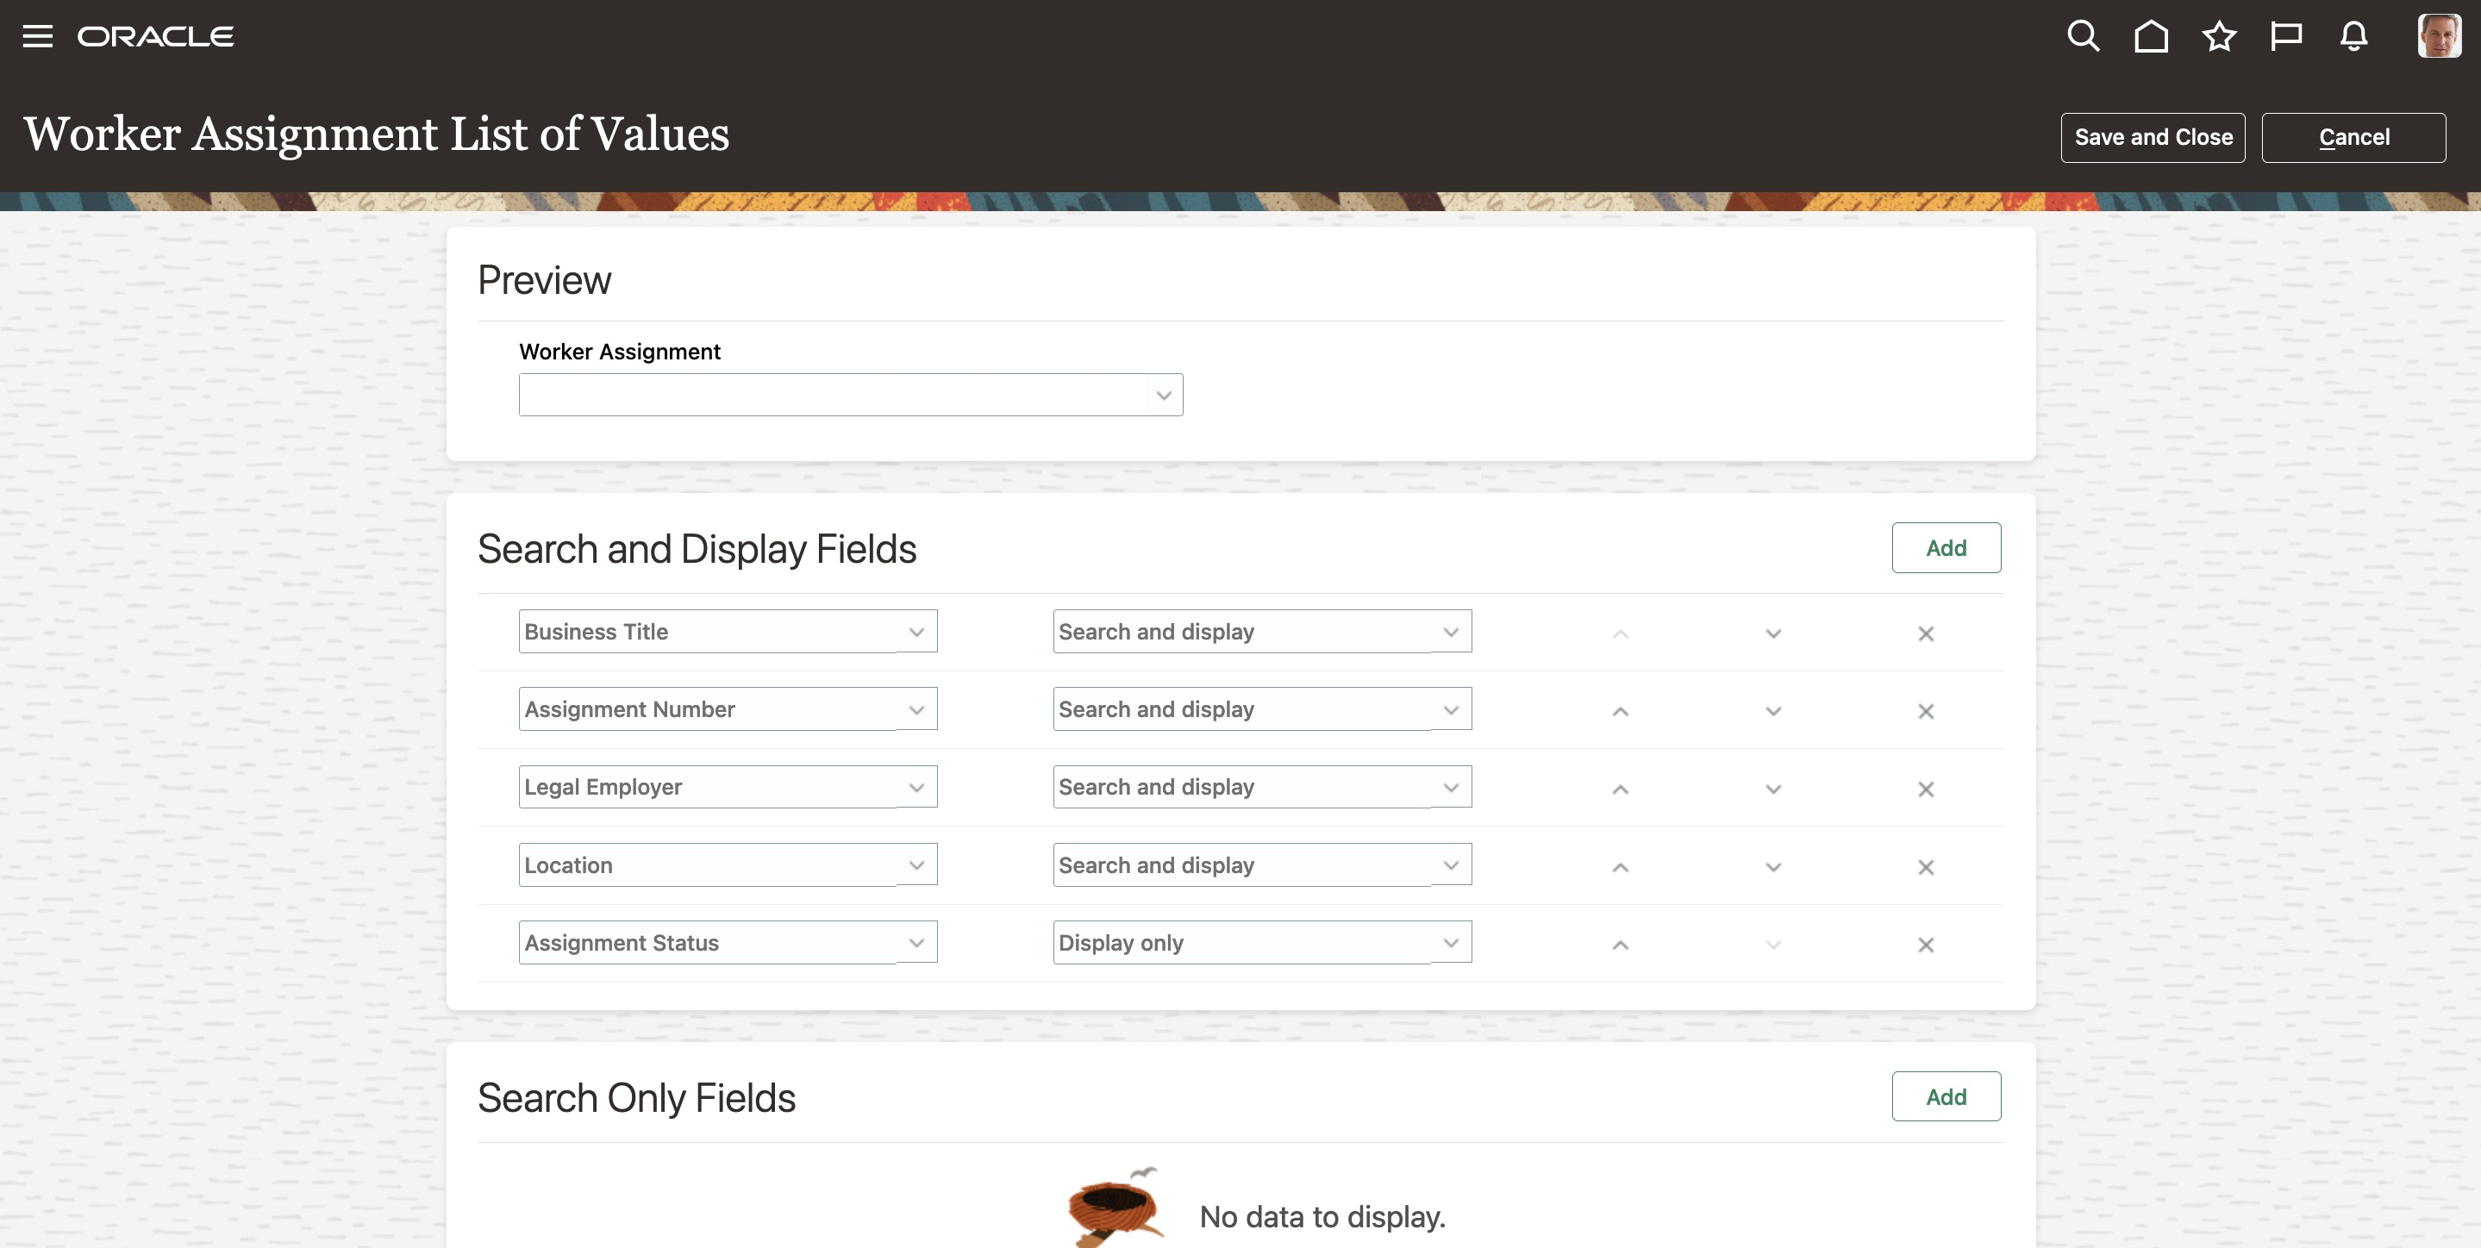
Task: Open user profile avatar menu
Action: point(2438,36)
